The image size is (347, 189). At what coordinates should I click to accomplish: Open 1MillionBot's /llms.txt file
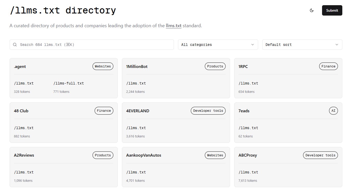(136, 83)
